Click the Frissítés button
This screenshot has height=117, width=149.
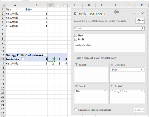coord(139,110)
